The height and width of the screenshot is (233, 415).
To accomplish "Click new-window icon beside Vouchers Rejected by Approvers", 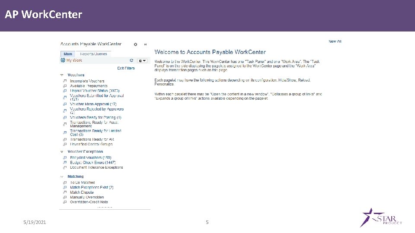I will pyautogui.click(x=65, y=111).
